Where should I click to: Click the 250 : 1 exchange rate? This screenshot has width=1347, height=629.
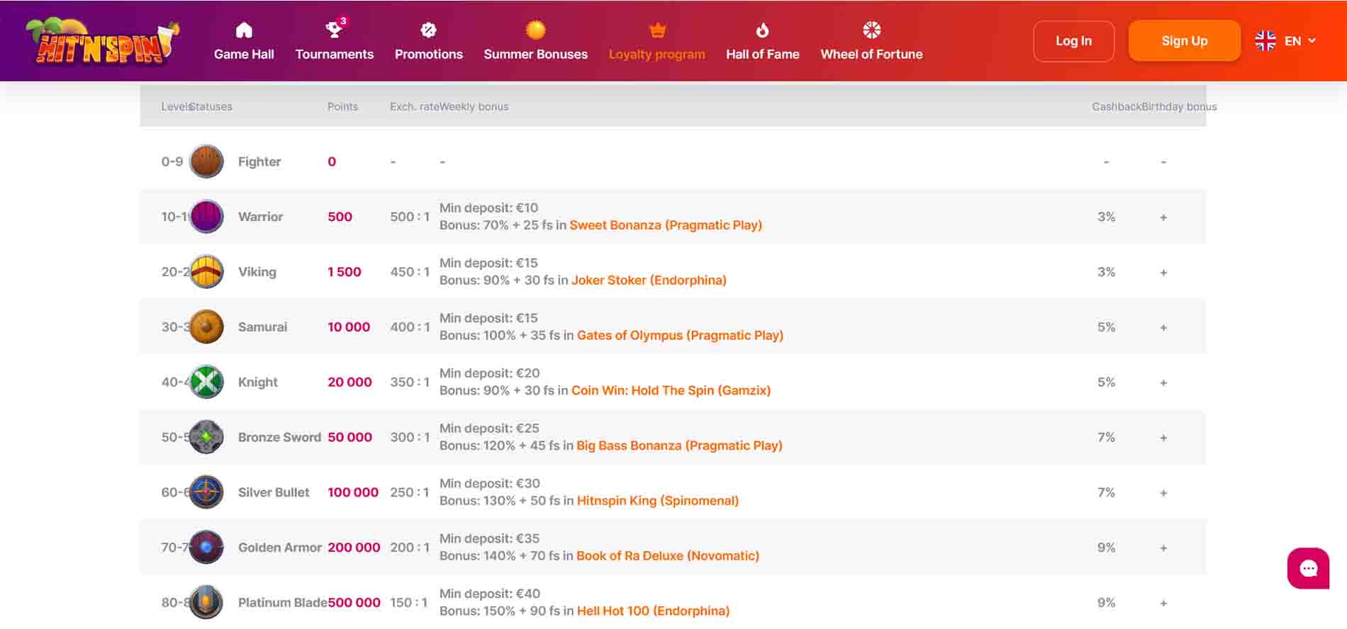point(410,492)
